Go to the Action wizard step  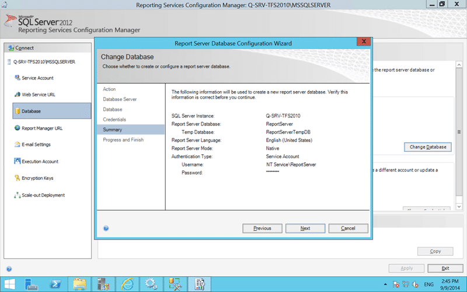coord(109,89)
